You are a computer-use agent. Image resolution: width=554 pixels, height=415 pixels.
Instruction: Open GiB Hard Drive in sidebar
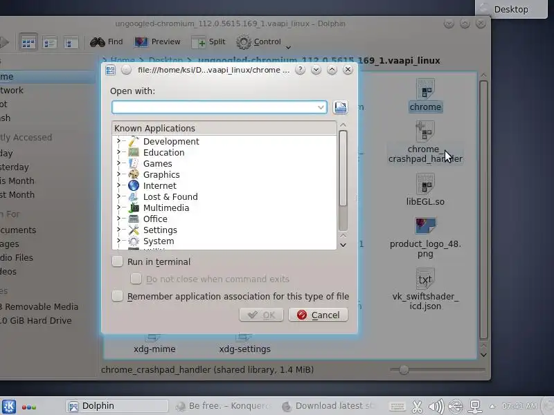click(36, 320)
